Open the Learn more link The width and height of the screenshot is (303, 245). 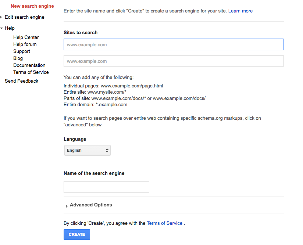click(x=240, y=11)
